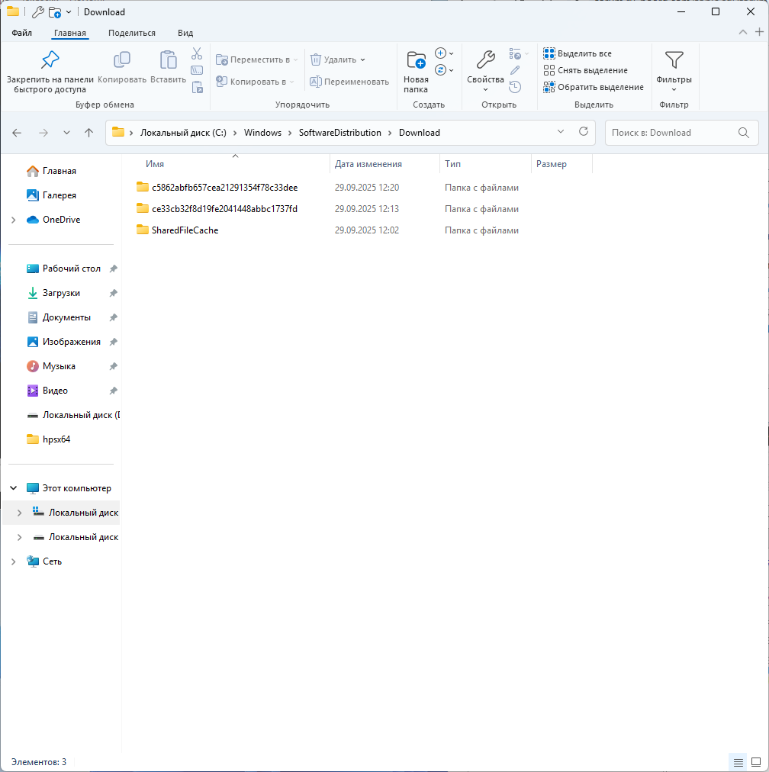Sort by 'Дата изменения' column header
The image size is (769, 772).
[x=368, y=164]
